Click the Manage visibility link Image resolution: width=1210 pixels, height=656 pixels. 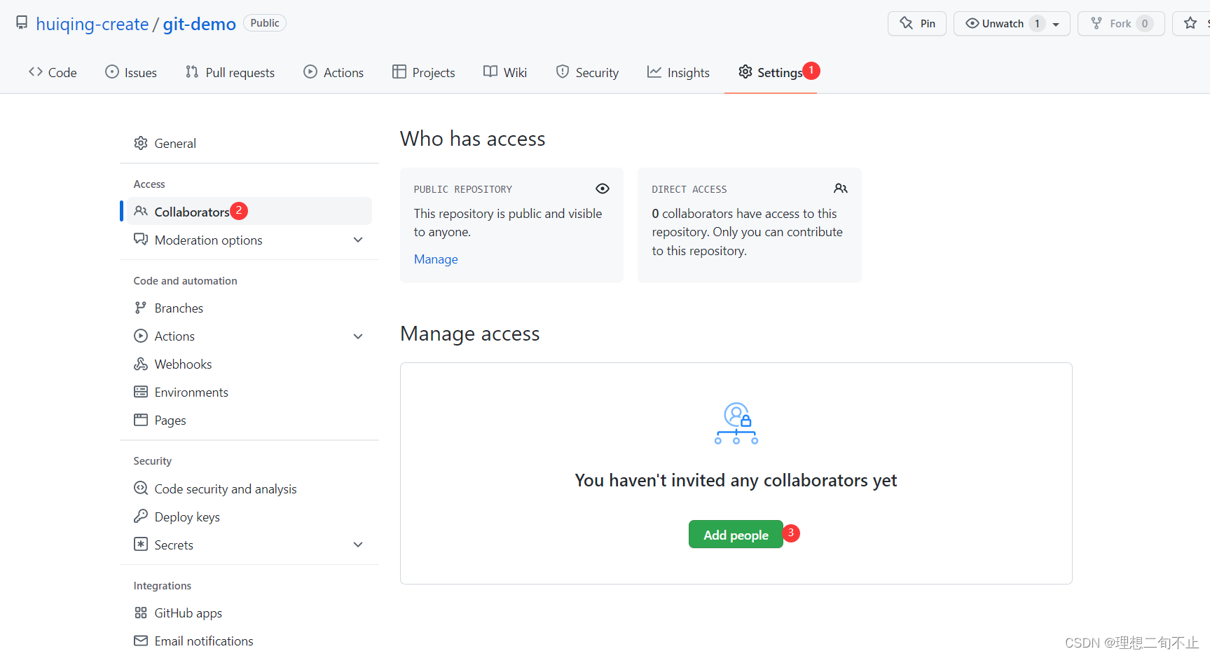pyautogui.click(x=436, y=259)
